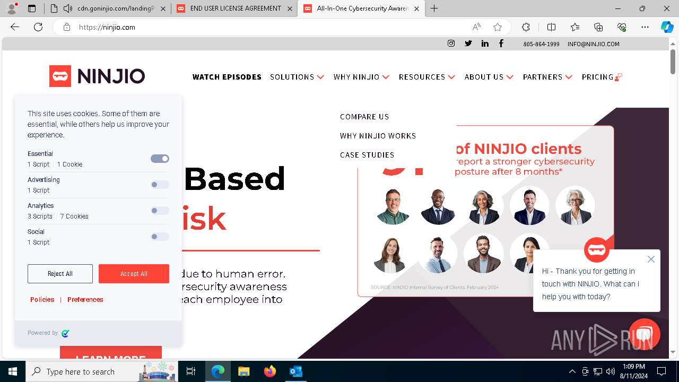Switch to END USER LICENSE AGREEMENT tab
Screen dimensions: 679x382
(x=235, y=8)
